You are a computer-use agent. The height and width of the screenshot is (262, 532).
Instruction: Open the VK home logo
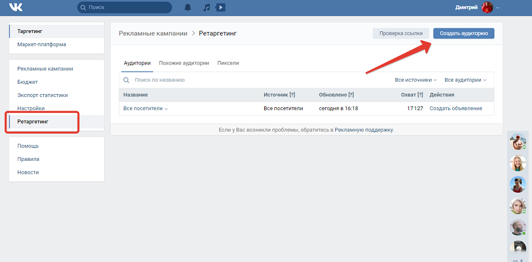pyautogui.click(x=16, y=7)
